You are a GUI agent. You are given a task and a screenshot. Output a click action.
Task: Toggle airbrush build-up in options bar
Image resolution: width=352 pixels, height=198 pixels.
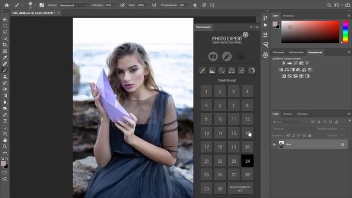(x=154, y=5)
